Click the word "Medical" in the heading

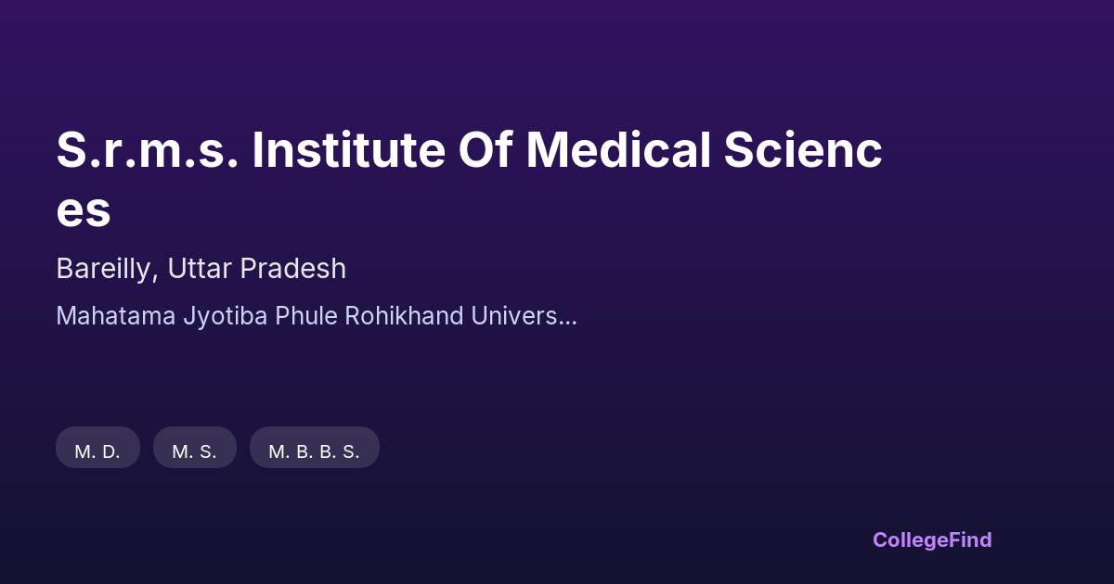pyautogui.click(x=616, y=151)
